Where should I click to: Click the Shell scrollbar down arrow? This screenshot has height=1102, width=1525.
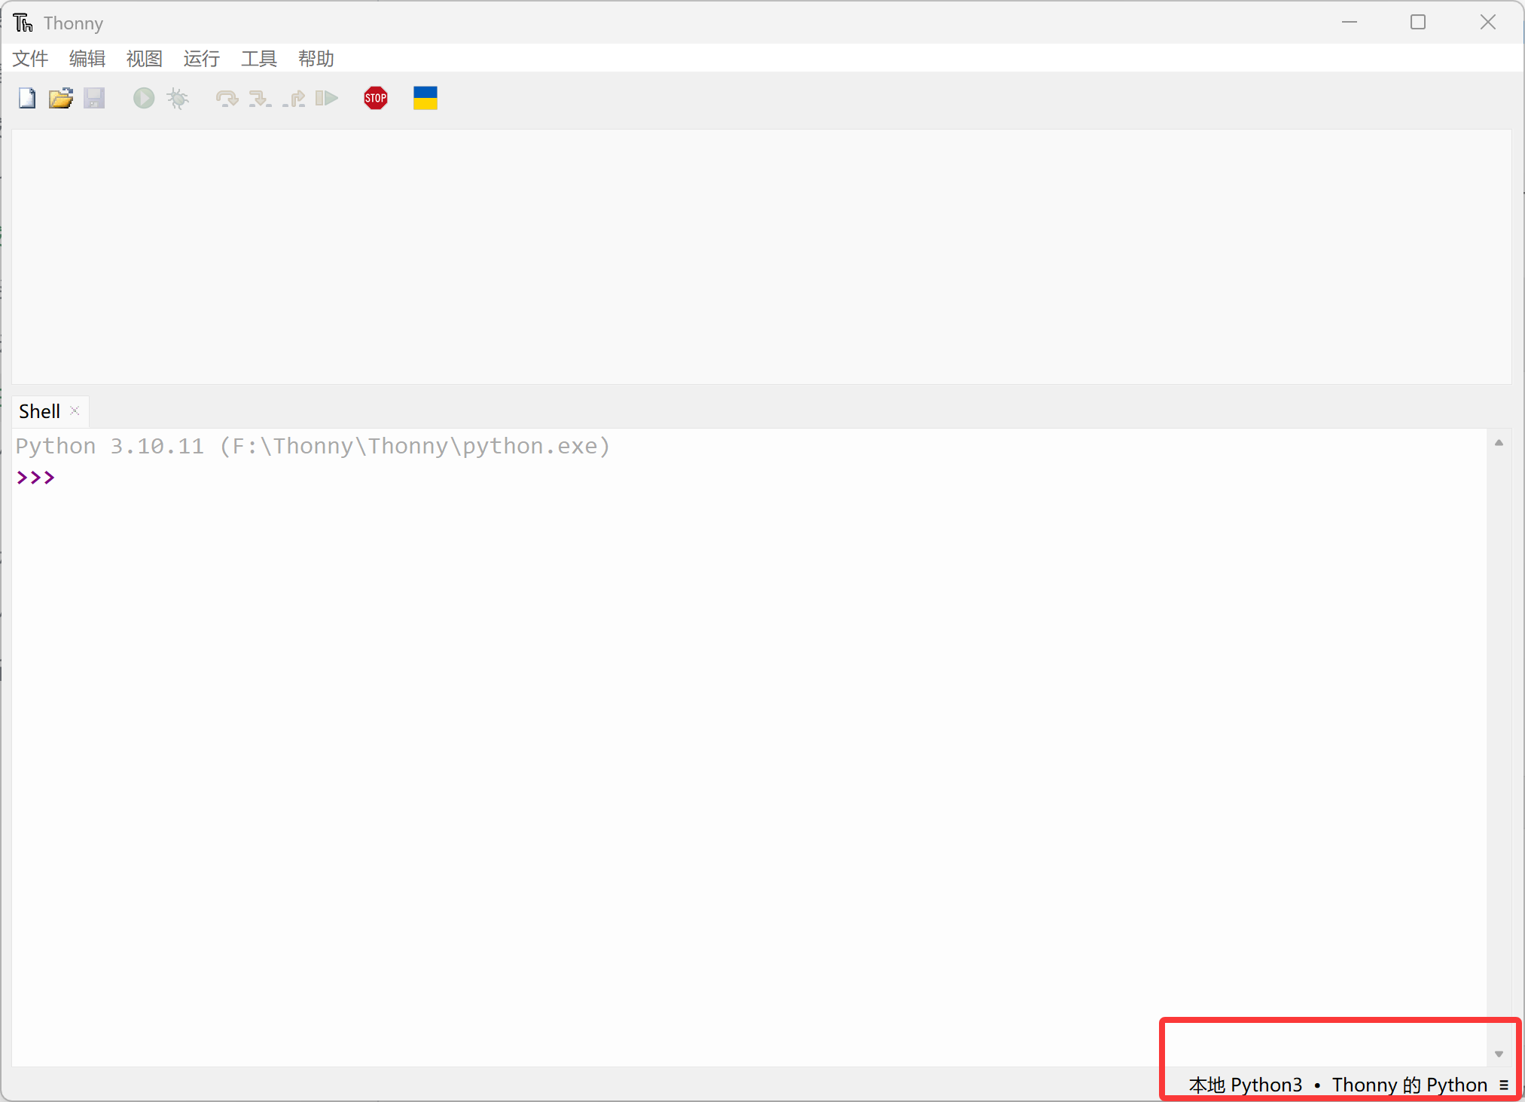pos(1499,1054)
